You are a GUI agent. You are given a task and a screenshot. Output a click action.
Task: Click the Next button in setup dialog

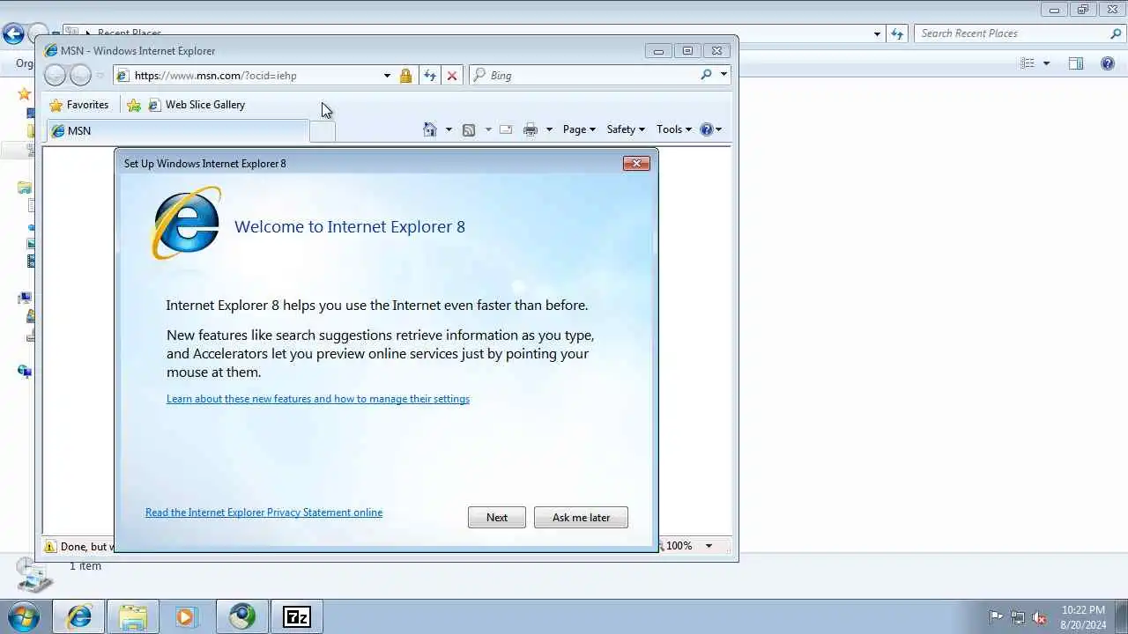[497, 518]
